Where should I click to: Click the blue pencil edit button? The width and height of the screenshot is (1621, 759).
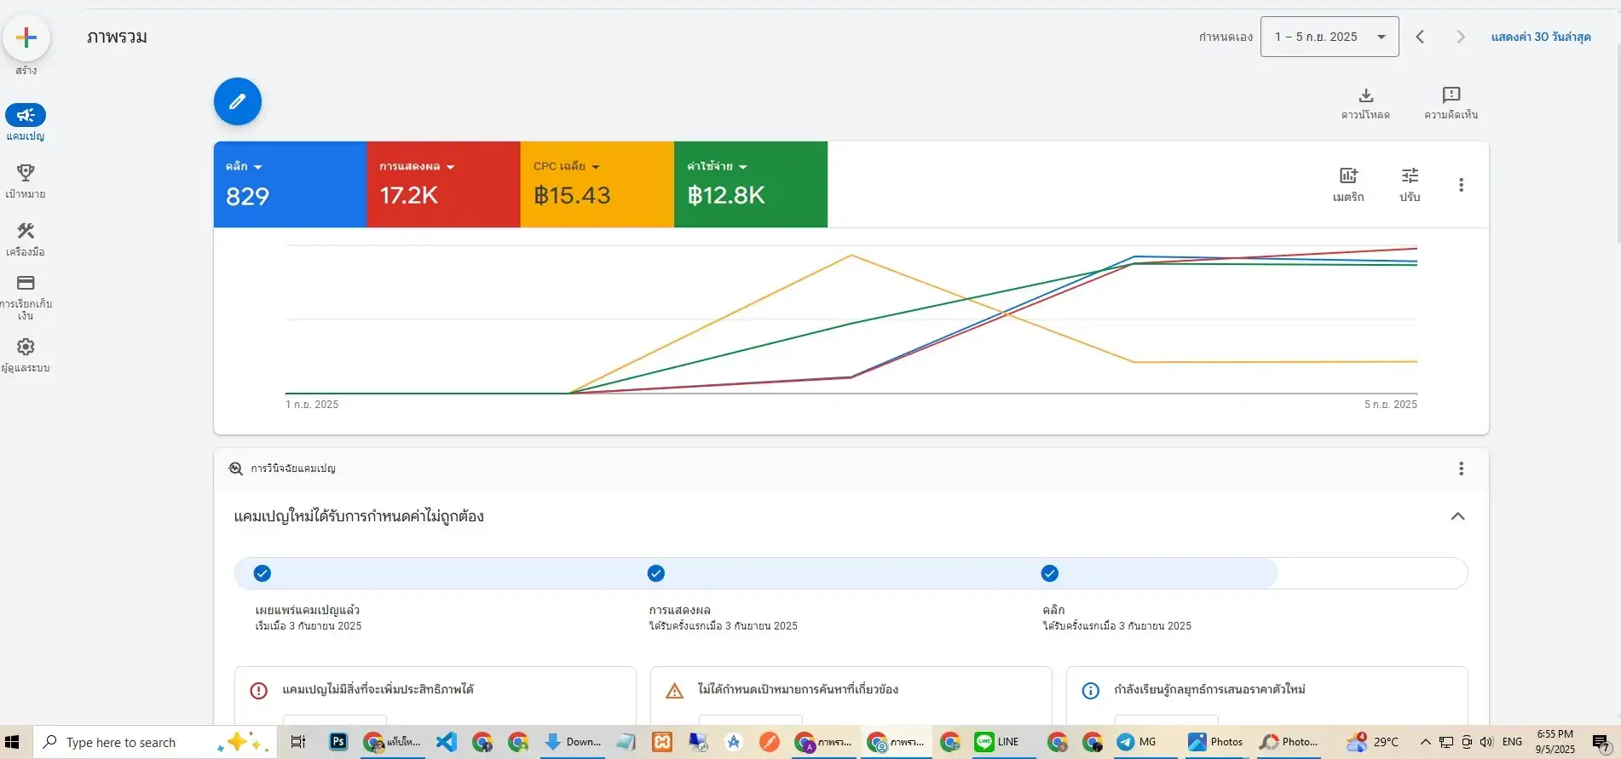pos(237,101)
